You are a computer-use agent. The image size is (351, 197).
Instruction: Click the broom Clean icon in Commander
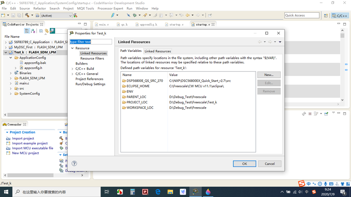coord(61,143)
